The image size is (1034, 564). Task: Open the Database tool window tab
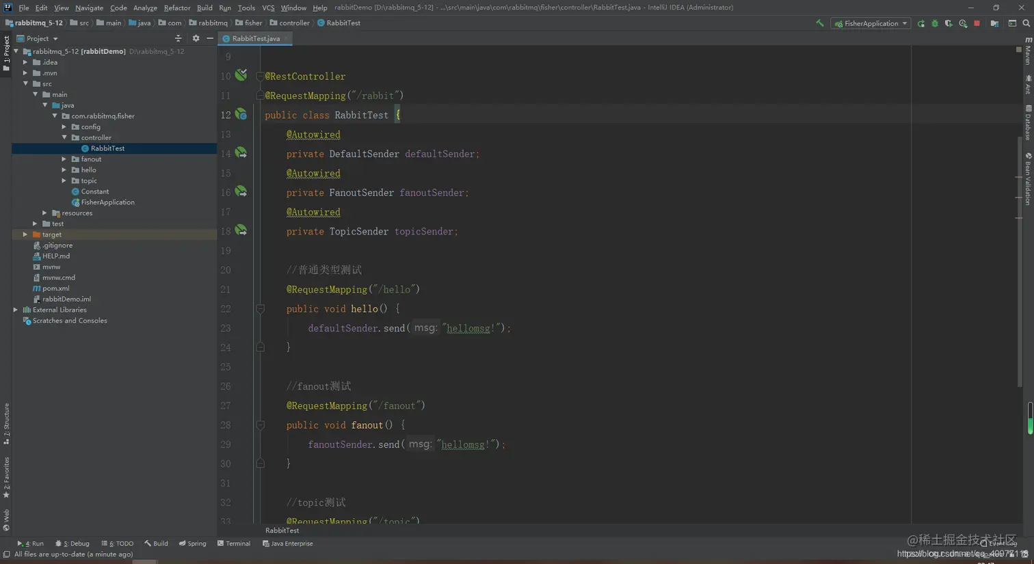tap(1028, 123)
